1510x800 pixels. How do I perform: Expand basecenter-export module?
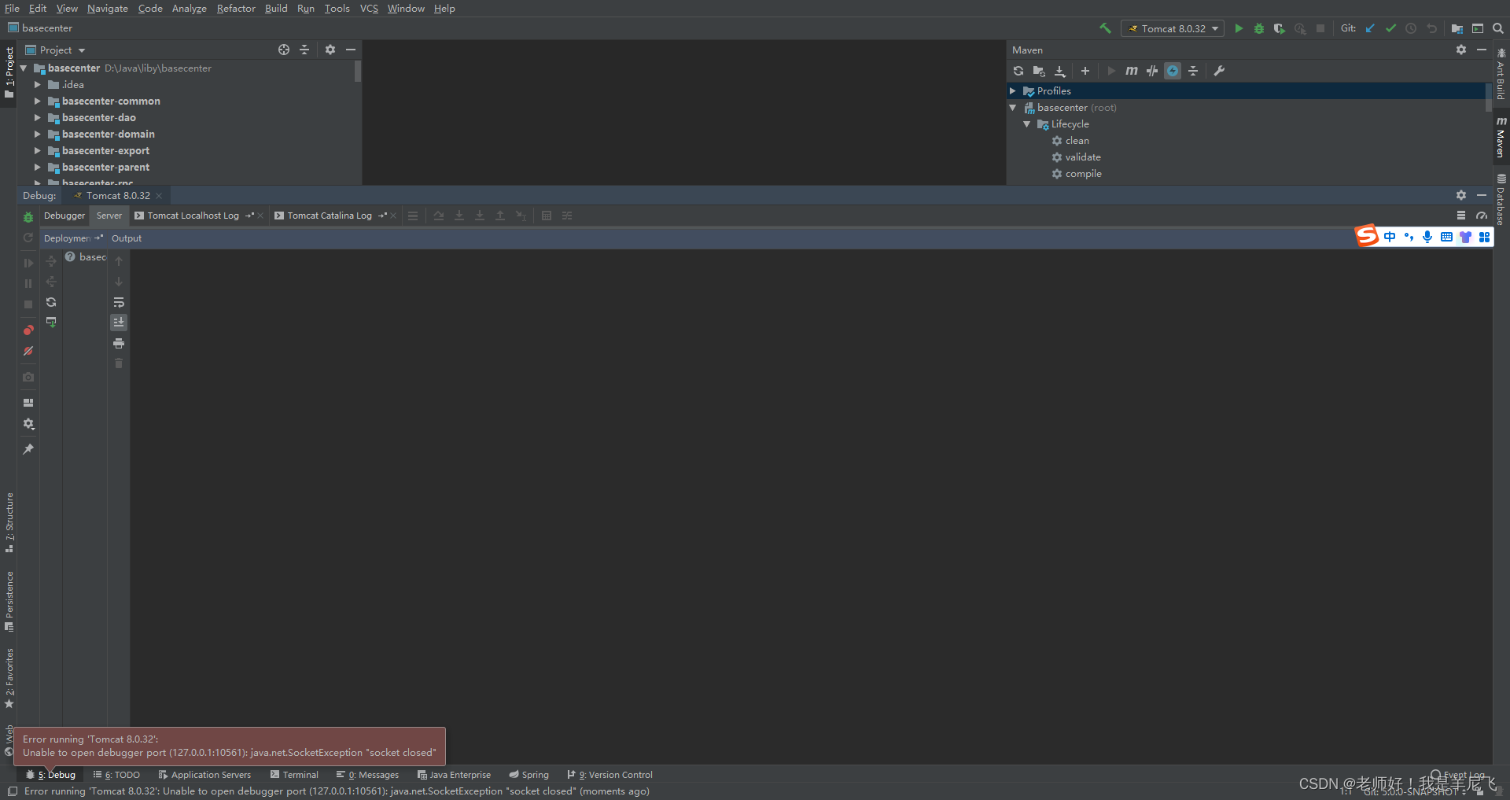(x=37, y=151)
